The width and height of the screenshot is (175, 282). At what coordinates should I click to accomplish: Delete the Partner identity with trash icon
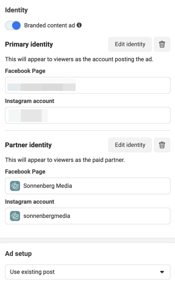pos(162,145)
